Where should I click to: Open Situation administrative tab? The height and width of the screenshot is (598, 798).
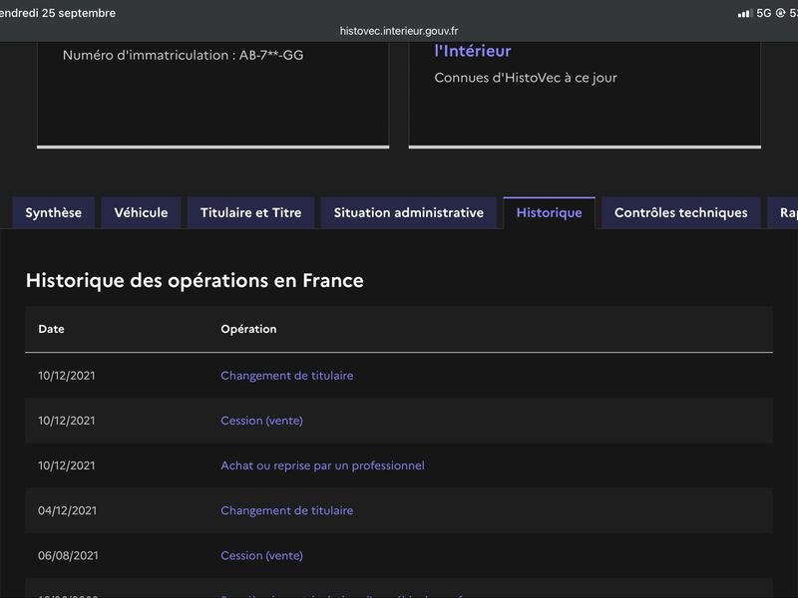coord(409,213)
